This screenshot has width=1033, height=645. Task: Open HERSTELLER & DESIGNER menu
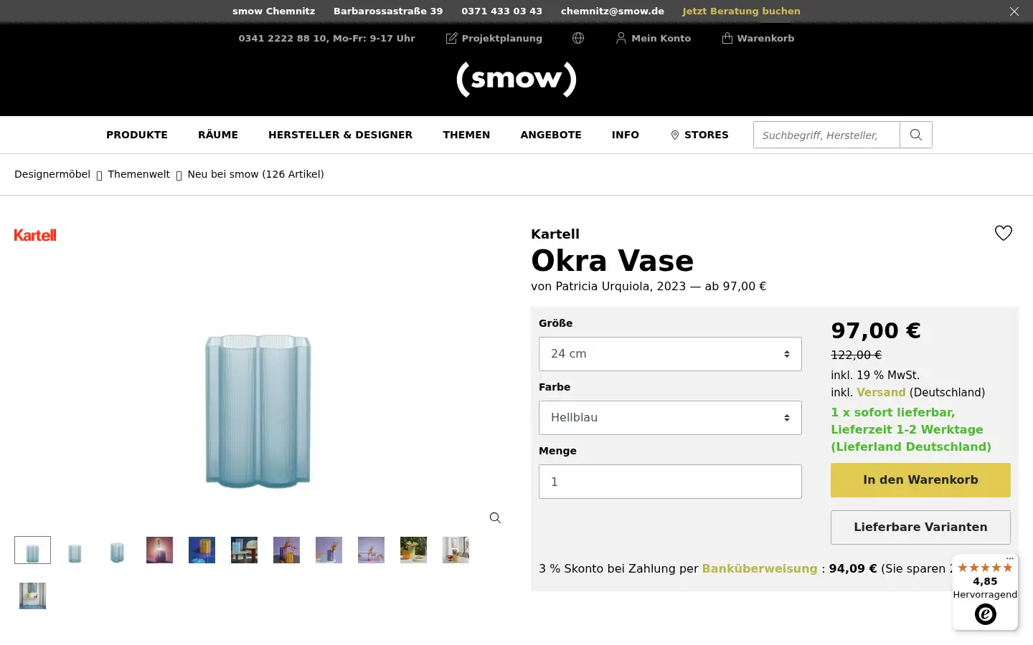tap(340, 135)
